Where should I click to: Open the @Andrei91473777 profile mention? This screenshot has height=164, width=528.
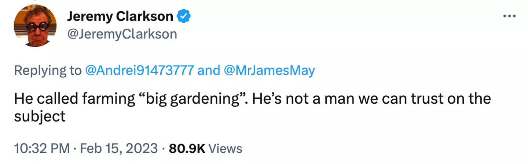(x=139, y=70)
